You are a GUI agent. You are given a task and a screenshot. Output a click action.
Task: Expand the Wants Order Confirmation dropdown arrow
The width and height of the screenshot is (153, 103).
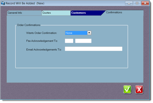pos(89,33)
